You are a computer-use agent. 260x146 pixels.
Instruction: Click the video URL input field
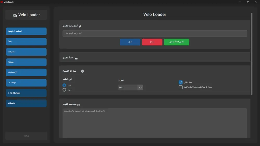click(155, 33)
